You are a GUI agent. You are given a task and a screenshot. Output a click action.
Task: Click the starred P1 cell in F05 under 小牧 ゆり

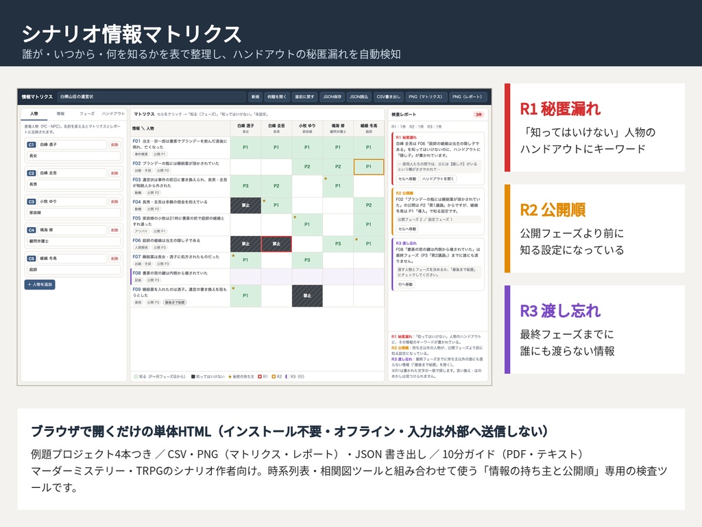tap(307, 224)
